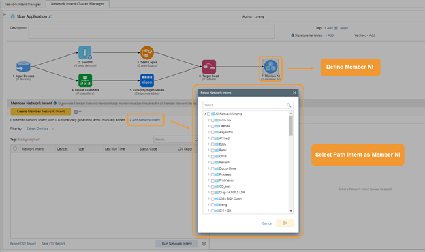Enable the DoctorDave folder checkbox
Viewport: 425px width, 252px height.
coord(212,168)
